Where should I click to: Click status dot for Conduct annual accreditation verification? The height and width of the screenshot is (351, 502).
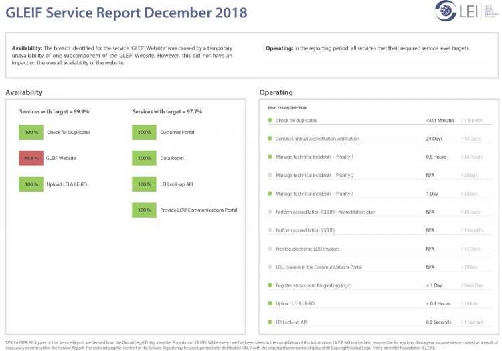pos(270,139)
